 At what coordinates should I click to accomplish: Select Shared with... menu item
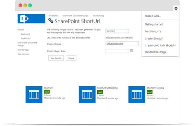153,16
